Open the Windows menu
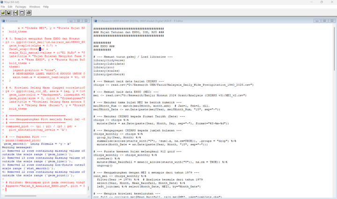Image resolution: width=337 pixels, height=199 pixels. [x=35, y=7]
